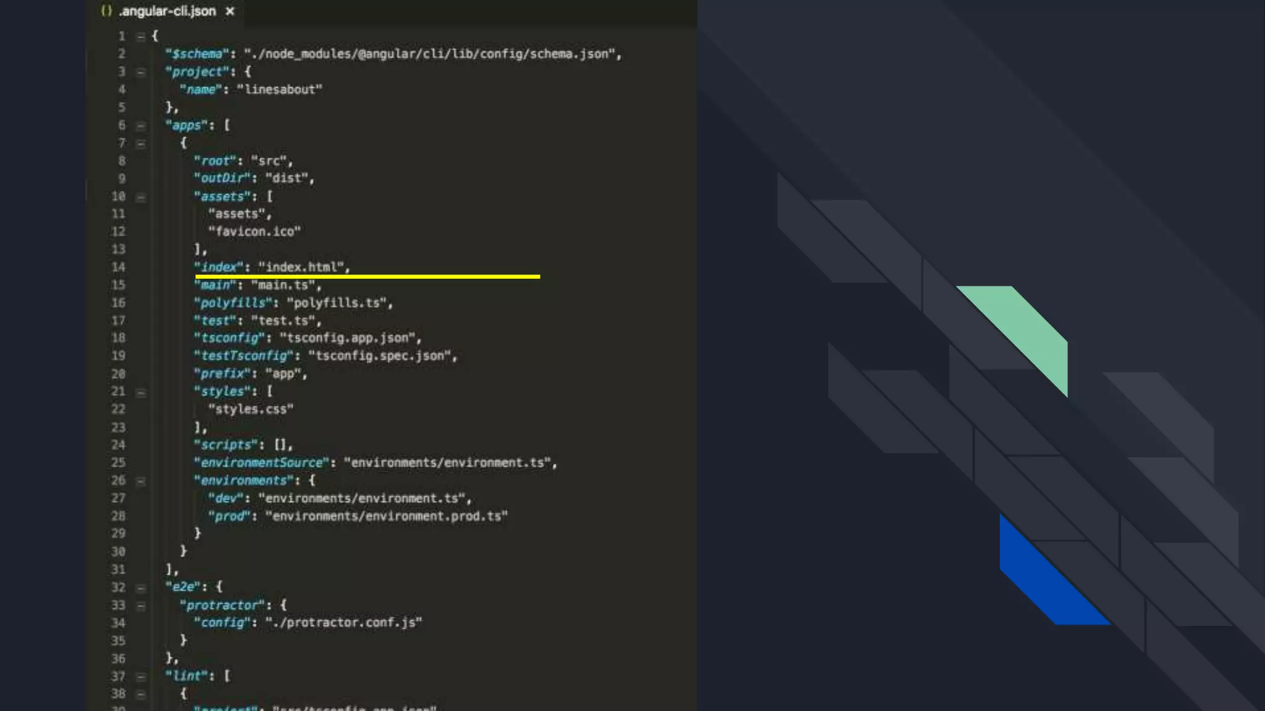Image resolution: width=1265 pixels, height=711 pixels.
Task: Click the "environmentSource" key text
Action: point(262,463)
